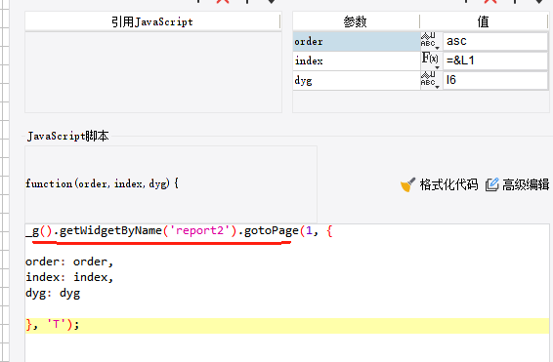Viewport: 553px width, 362px height.
Task: Click the 格式化代码 text label
Action: (x=448, y=184)
